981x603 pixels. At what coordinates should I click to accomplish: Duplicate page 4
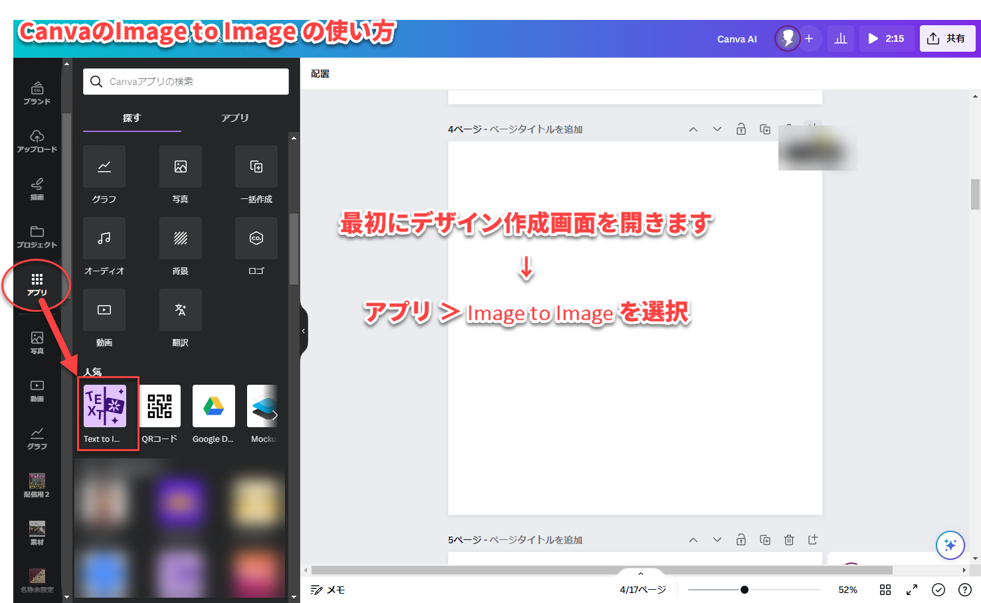click(x=765, y=129)
